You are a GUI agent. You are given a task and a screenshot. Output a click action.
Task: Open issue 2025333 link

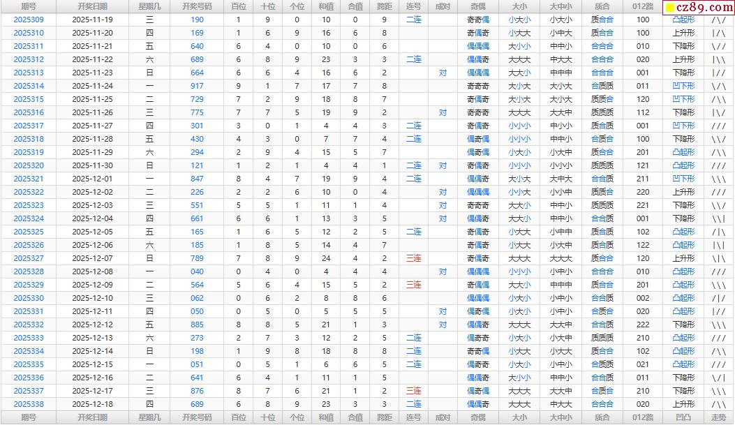29,338
